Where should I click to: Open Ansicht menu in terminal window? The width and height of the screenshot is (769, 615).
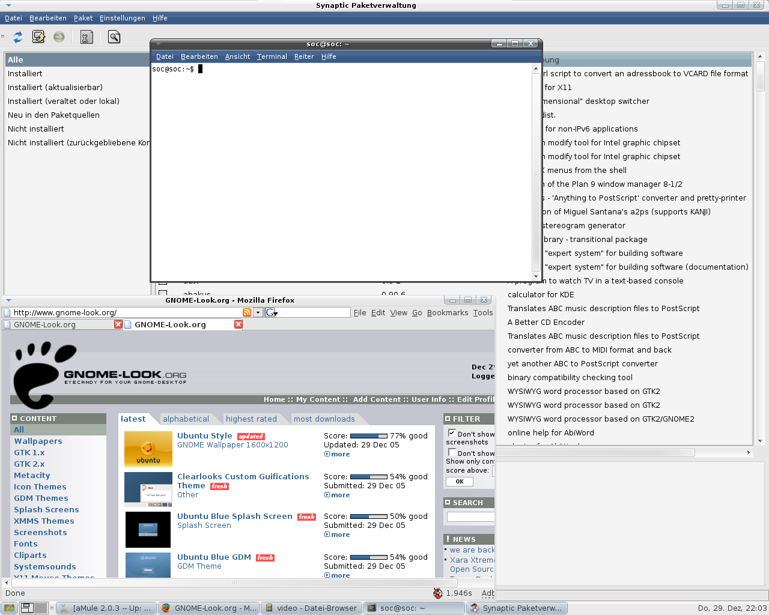(x=237, y=56)
